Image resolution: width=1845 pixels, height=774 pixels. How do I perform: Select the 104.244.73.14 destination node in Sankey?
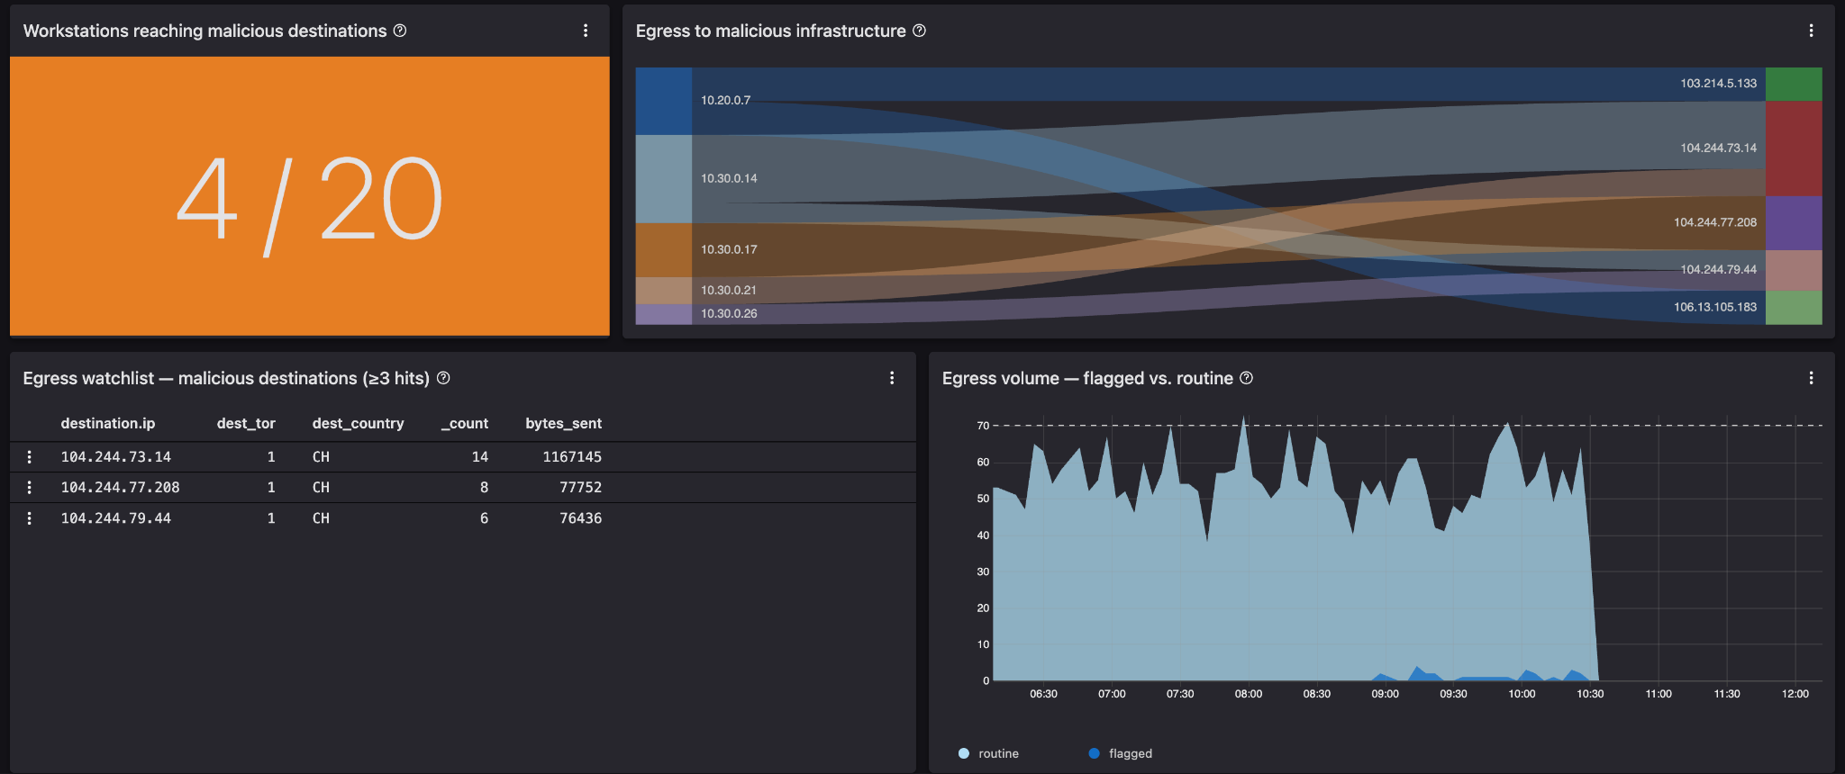click(x=1794, y=148)
